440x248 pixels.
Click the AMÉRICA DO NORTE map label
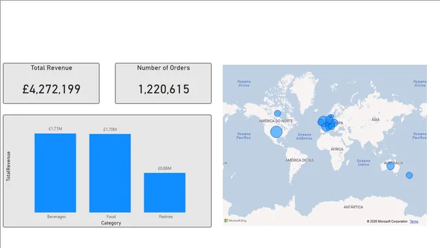(276, 121)
